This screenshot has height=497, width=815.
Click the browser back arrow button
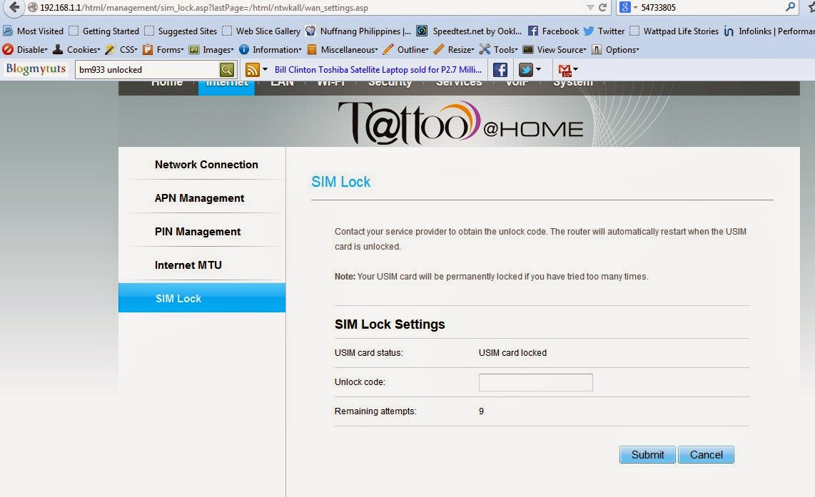[14, 7]
